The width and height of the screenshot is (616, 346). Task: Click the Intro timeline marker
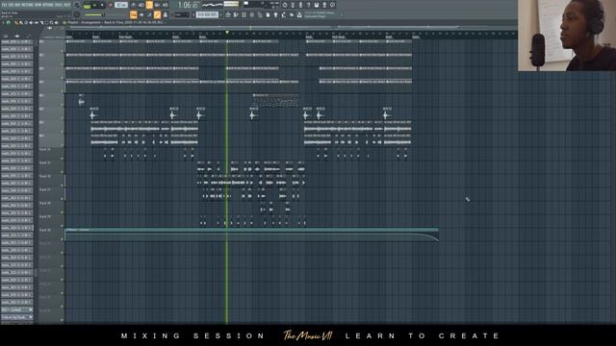point(69,37)
